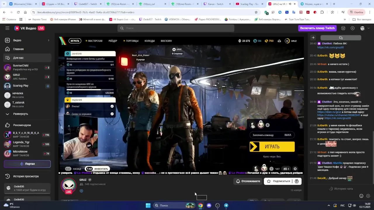Open Рекомендуем section
374x210 pixels.
pos(27,125)
